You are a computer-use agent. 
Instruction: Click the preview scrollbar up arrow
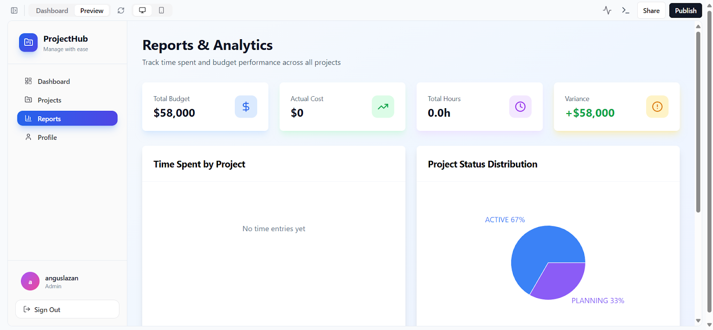click(x=698, y=26)
